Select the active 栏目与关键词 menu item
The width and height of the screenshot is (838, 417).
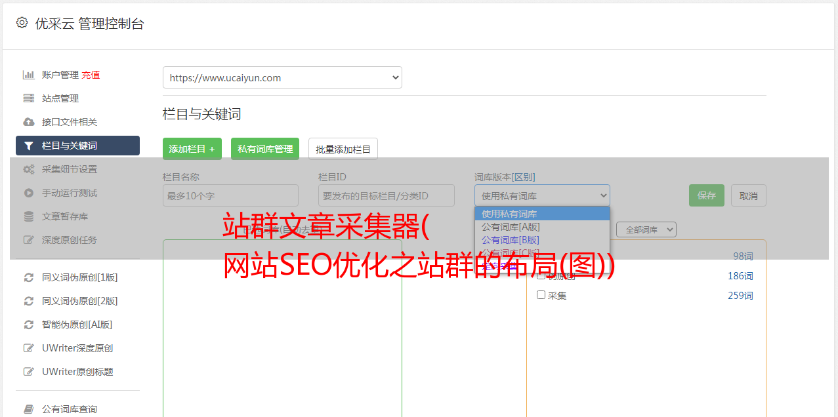click(x=77, y=146)
